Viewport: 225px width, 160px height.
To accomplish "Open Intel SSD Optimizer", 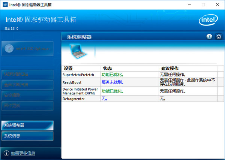I will click(x=27, y=49).
